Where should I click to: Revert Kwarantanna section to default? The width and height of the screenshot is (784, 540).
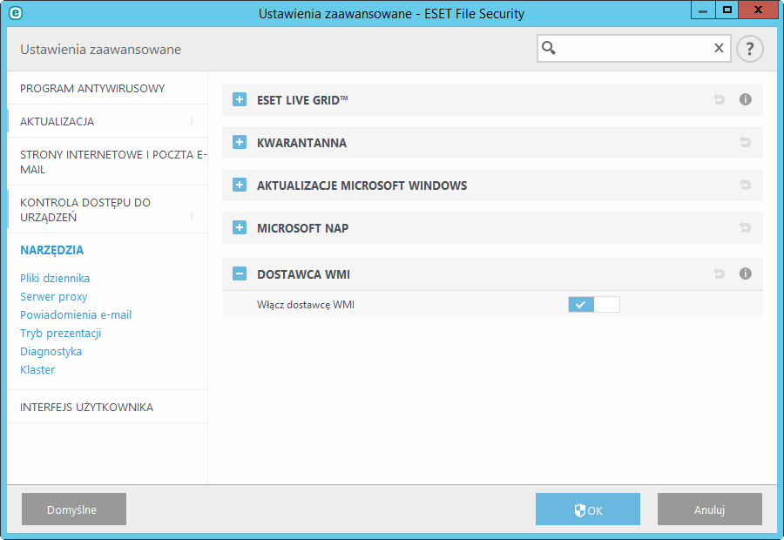tap(745, 143)
